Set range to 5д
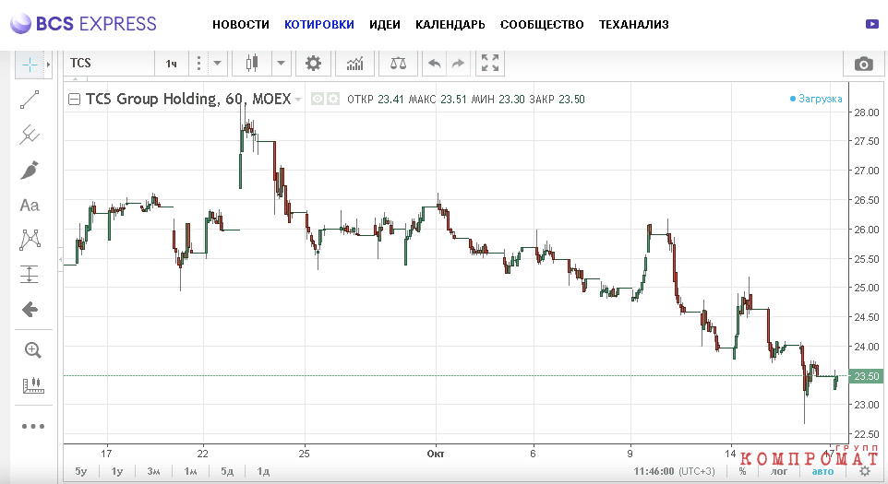Viewport: 888px width, 484px height. (227, 471)
